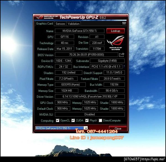Toggle the CUDA checkbox
The width and height of the screenshot is (166, 162).
coord(73,120)
